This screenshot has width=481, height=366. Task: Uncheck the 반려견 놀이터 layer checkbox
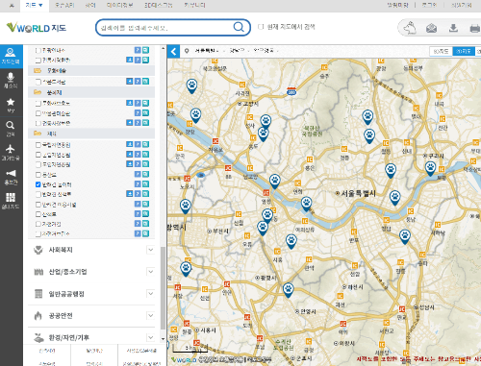tap(38, 184)
